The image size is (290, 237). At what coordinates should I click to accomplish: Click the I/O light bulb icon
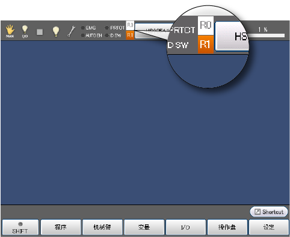pos(25,31)
